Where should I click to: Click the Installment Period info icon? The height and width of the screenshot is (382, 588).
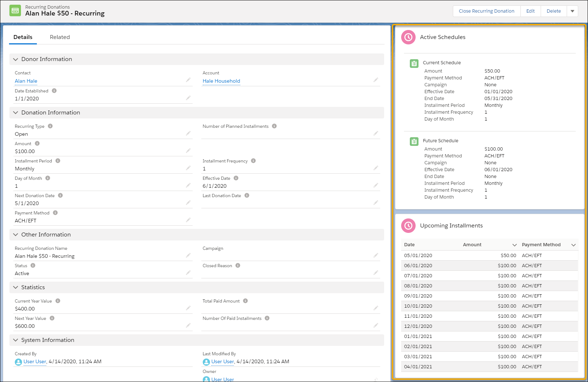[58, 161]
